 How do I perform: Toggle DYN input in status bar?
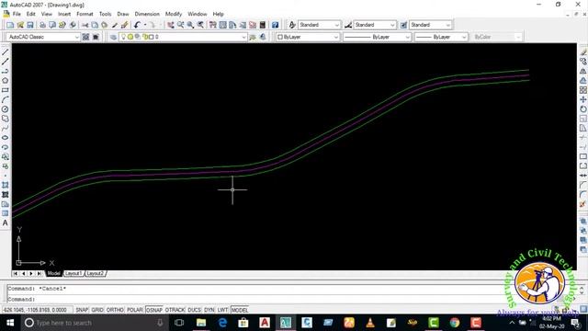[x=209, y=310]
